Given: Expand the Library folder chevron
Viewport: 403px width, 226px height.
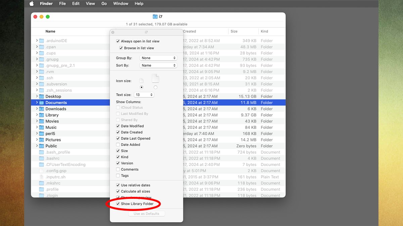Looking at the screenshot, I should (37, 115).
